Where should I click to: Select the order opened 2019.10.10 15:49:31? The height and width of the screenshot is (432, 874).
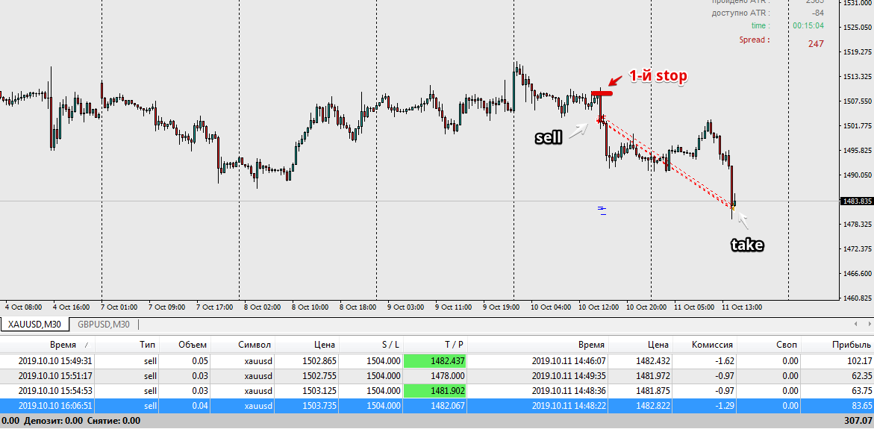(437, 360)
